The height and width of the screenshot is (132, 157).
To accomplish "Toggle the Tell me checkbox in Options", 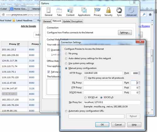I will 48,72.
